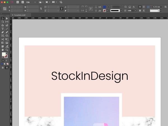Switch to Preview screen mode
168x126 pixels.
(7, 68)
